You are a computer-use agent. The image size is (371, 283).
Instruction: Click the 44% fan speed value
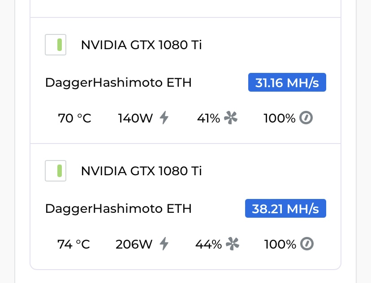tap(208, 244)
